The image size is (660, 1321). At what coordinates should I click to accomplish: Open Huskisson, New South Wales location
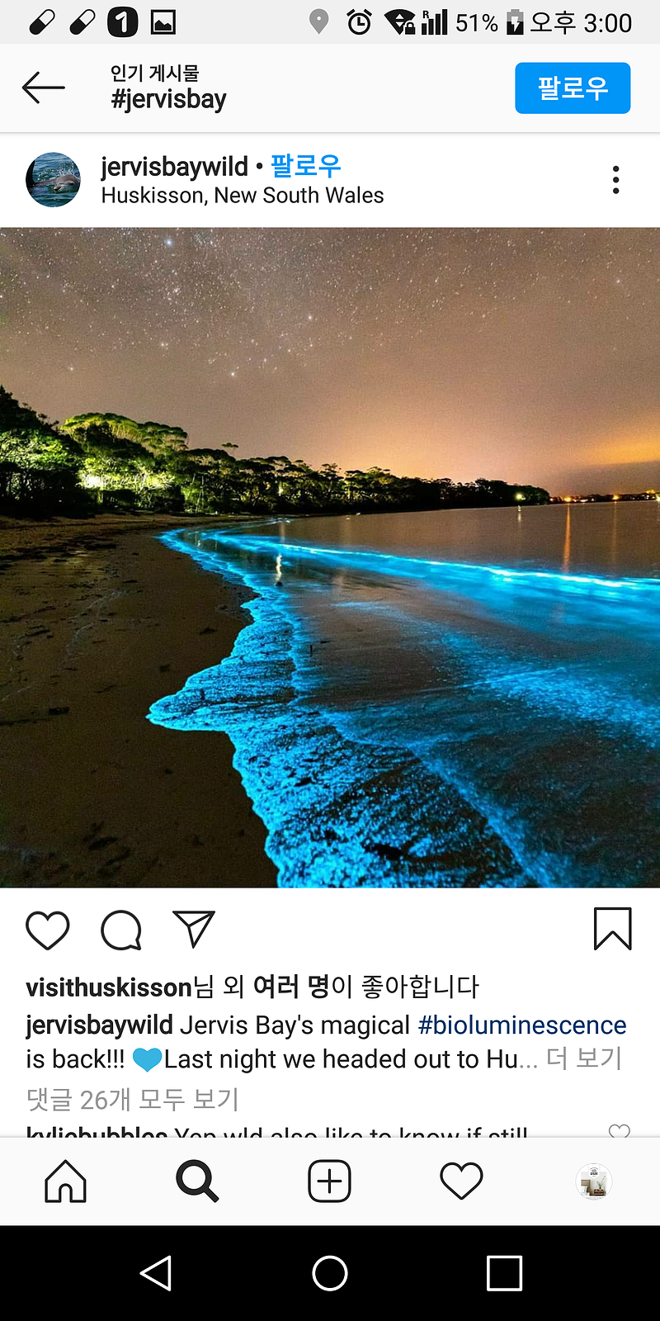coord(243,196)
